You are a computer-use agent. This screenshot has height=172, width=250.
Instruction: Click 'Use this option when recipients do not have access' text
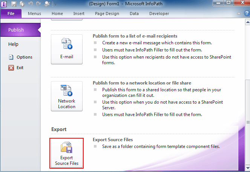click(x=167, y=60)
